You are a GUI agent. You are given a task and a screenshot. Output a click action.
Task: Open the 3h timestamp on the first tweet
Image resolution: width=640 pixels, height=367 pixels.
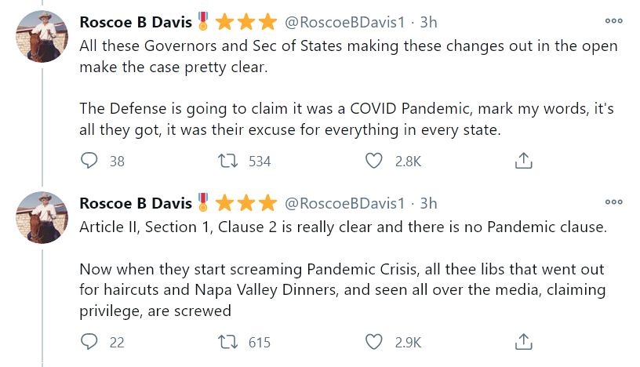click(x=428, y=22)
